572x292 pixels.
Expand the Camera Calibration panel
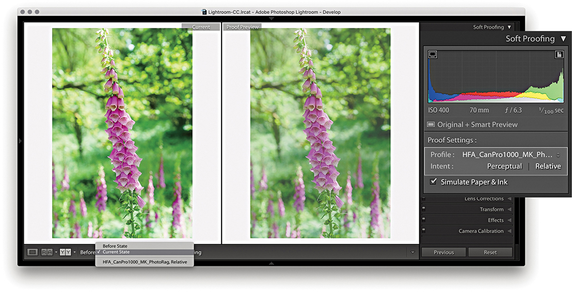pos(509,231)
